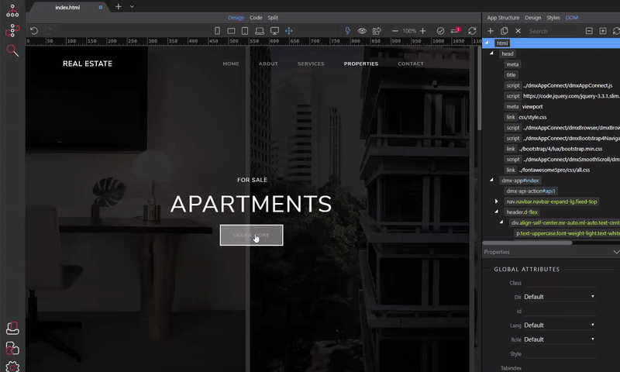The height and width of the screenshot is (372, 620).
Task: Click the zoom out minus button
Action: click(395, 31)
